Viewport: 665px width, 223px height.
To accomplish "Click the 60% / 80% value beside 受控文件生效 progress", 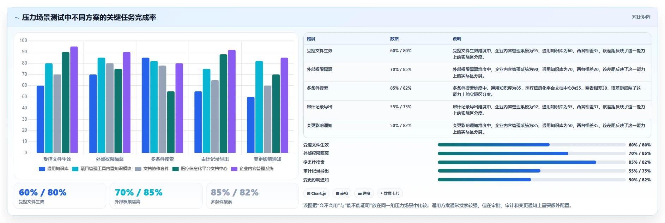I will click(640, 145).
